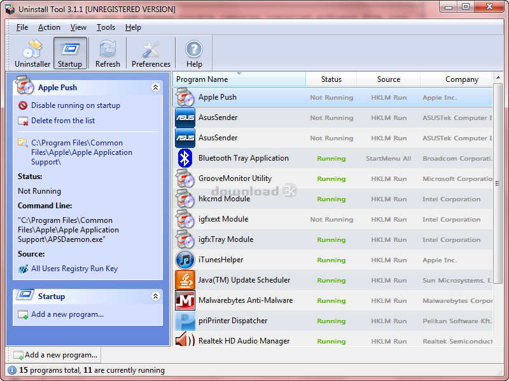Click the info icon in the status bar
Viewport: 509px width, 381px height.
pos(11,370)
